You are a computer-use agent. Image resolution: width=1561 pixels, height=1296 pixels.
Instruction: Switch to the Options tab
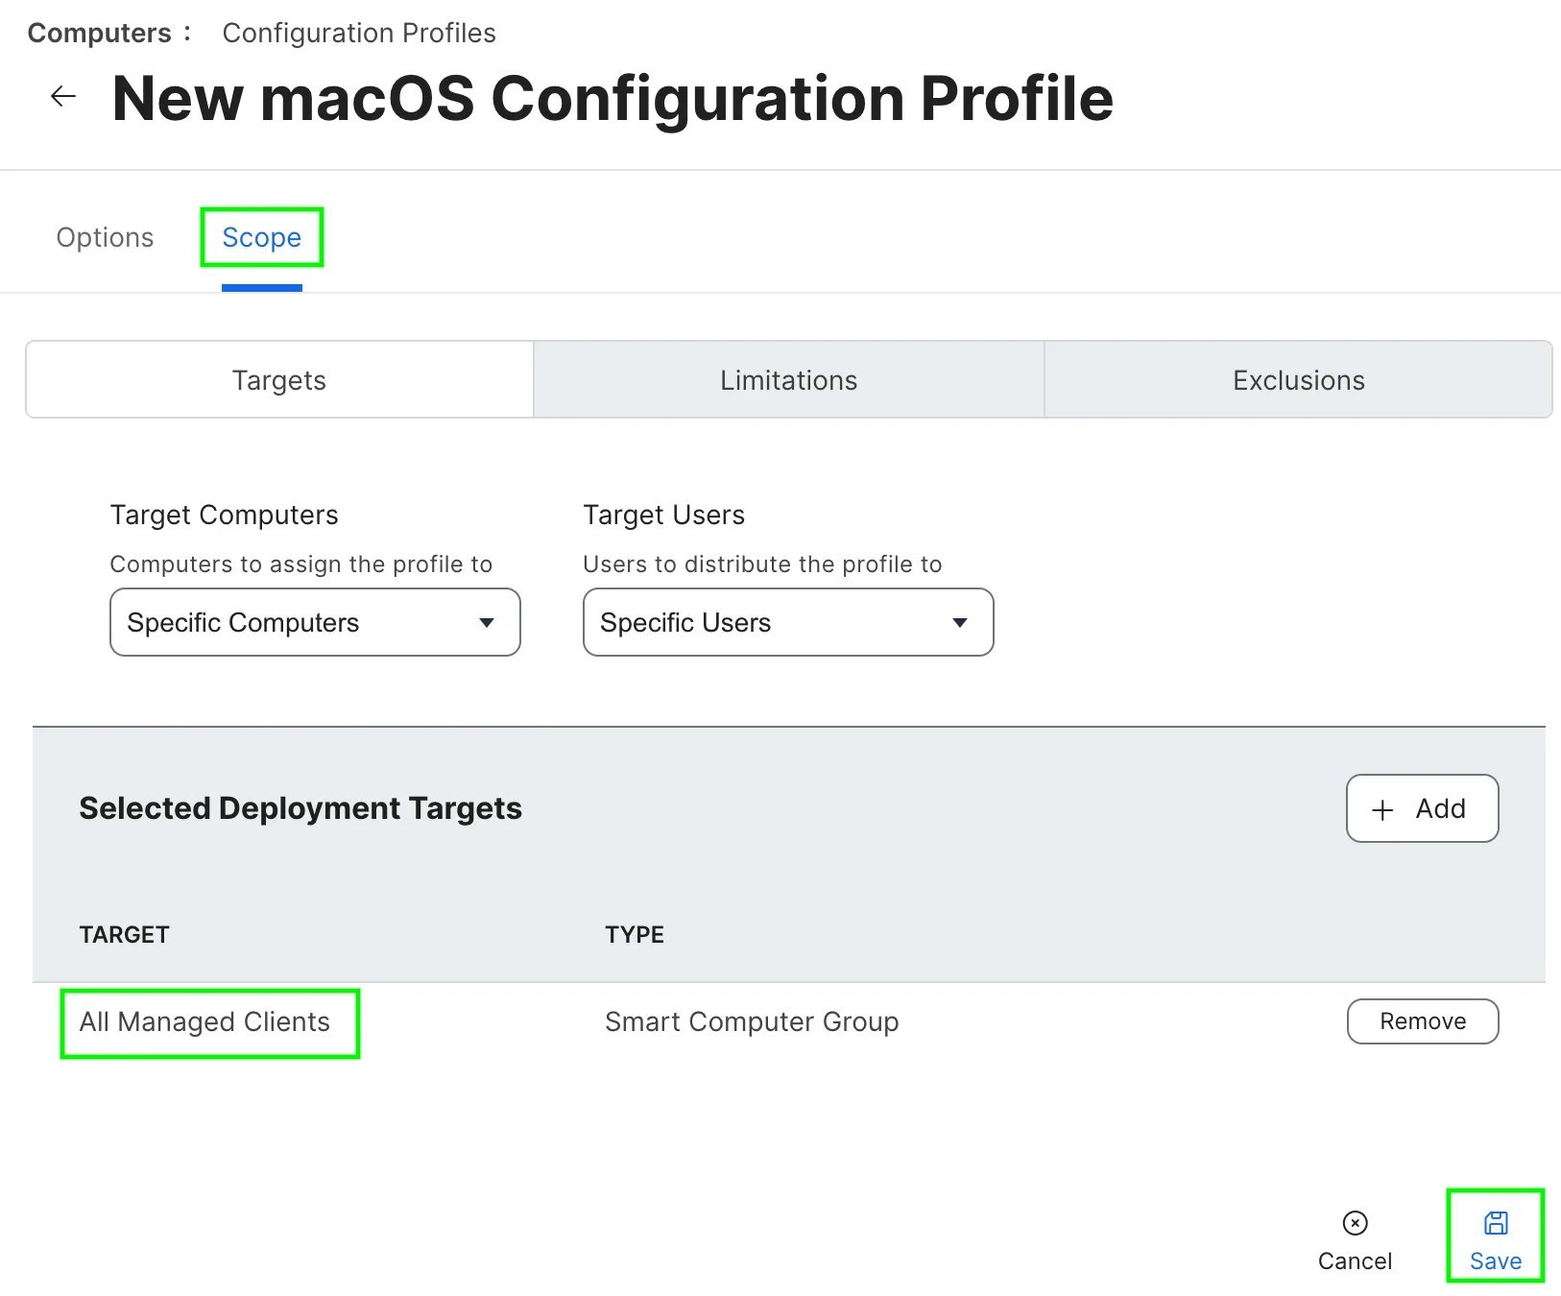pyautogui.click(x=105, y=237)
